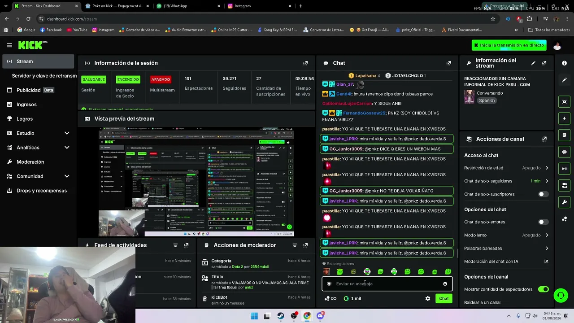Open Todos los marcadores folder
The image size is (574, 323).
pyautogui.click(x=549, y=30)
